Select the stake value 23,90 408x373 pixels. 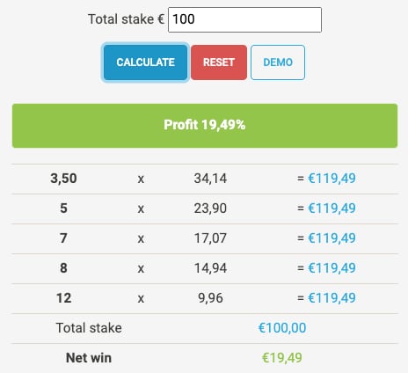[210, 208]
